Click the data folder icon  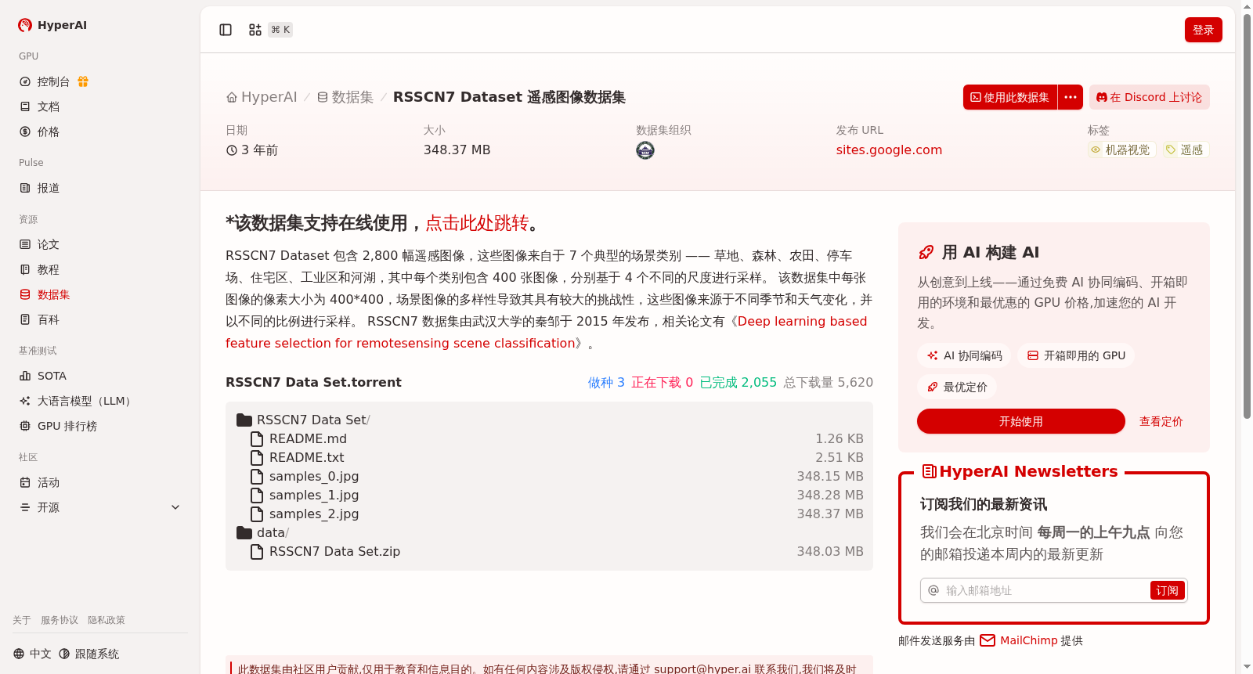(x=244, y=532)
